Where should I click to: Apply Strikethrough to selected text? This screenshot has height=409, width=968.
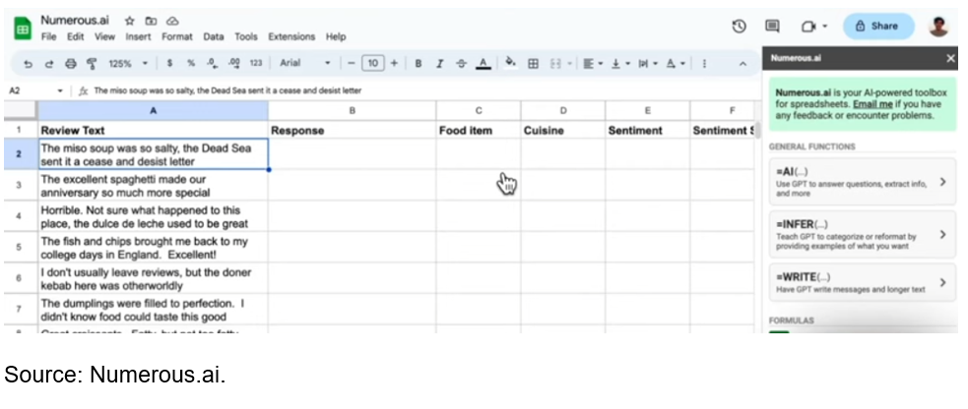[x=461, y=63]
